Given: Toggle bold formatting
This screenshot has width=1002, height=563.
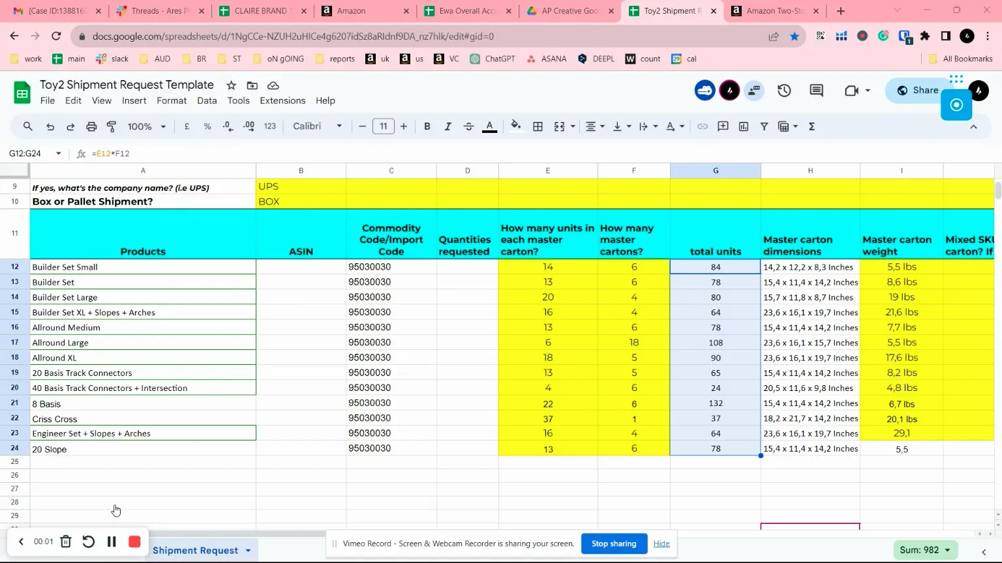Looking at the screenshot, I should (427, 126).
